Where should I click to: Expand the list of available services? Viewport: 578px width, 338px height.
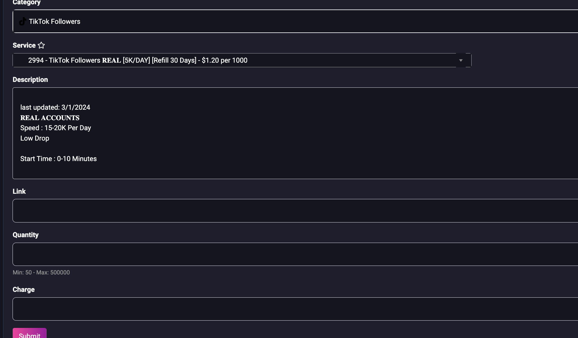461,60
